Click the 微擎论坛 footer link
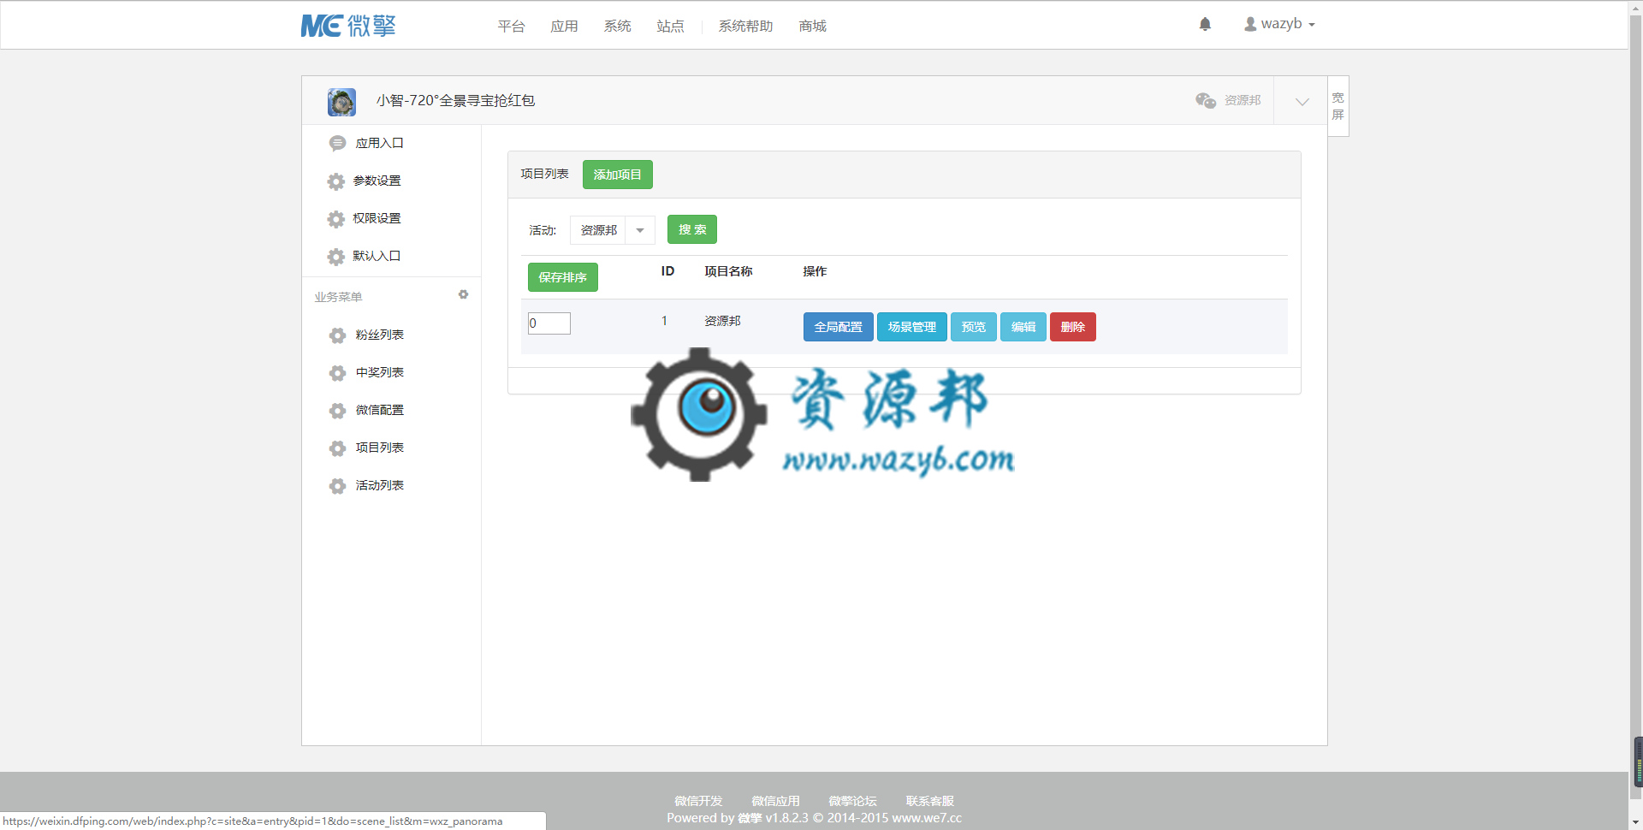 pyautogui.click(x=852, y=801)
